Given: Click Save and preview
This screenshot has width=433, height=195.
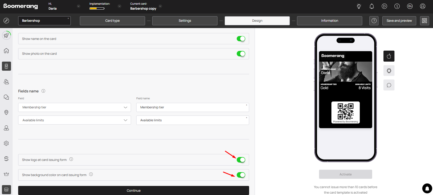Looking at the screenshot, I should pyautogui.click(x=399, y=21).
